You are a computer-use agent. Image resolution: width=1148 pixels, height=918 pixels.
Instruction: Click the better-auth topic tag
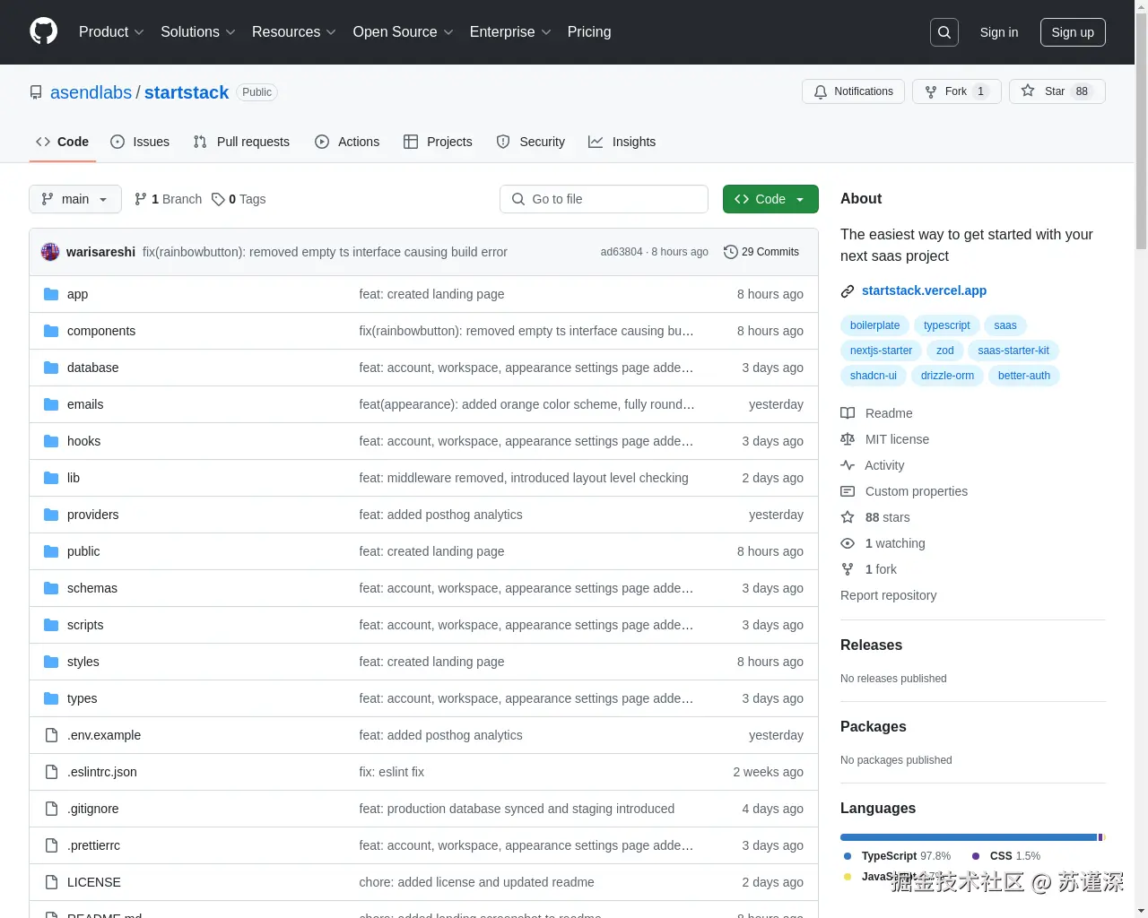click(x=1024, y=376)
